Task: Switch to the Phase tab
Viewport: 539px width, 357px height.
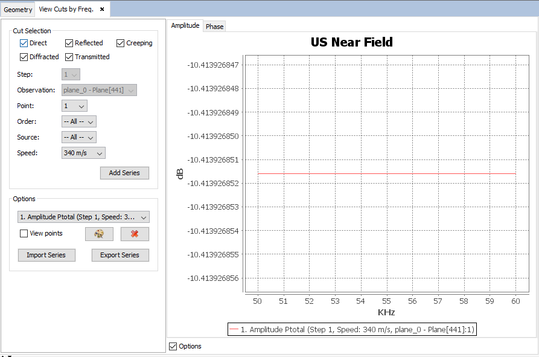Action: click(x=214, y=27)
